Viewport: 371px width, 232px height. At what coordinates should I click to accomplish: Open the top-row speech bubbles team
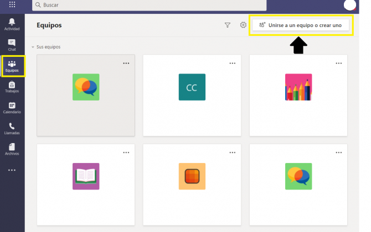[x=86, y=96]
